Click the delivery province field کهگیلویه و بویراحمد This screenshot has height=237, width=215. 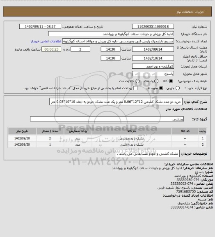[153, 66]
